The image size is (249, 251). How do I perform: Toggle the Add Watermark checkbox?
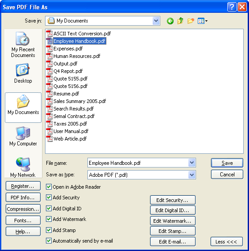(49, 219)
